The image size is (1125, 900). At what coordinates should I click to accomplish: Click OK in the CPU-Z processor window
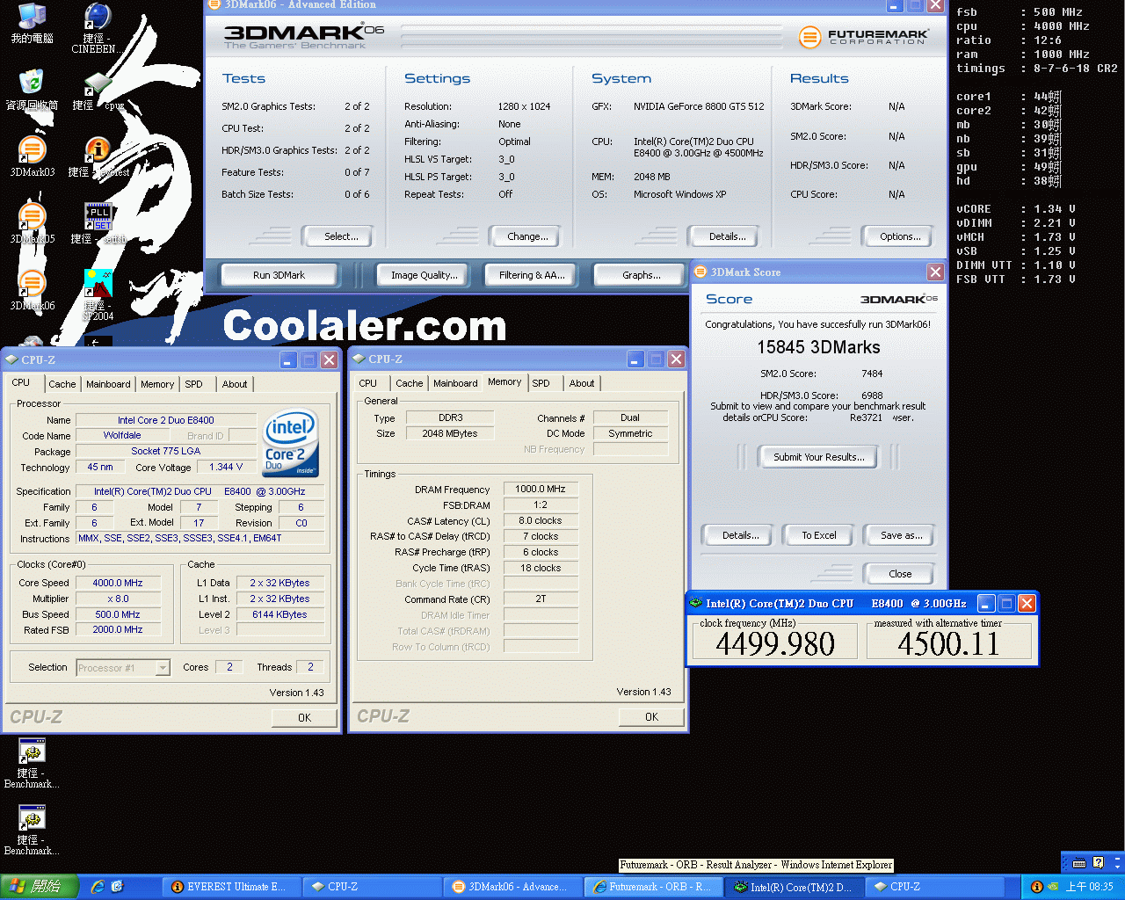[x=304, y=718]
